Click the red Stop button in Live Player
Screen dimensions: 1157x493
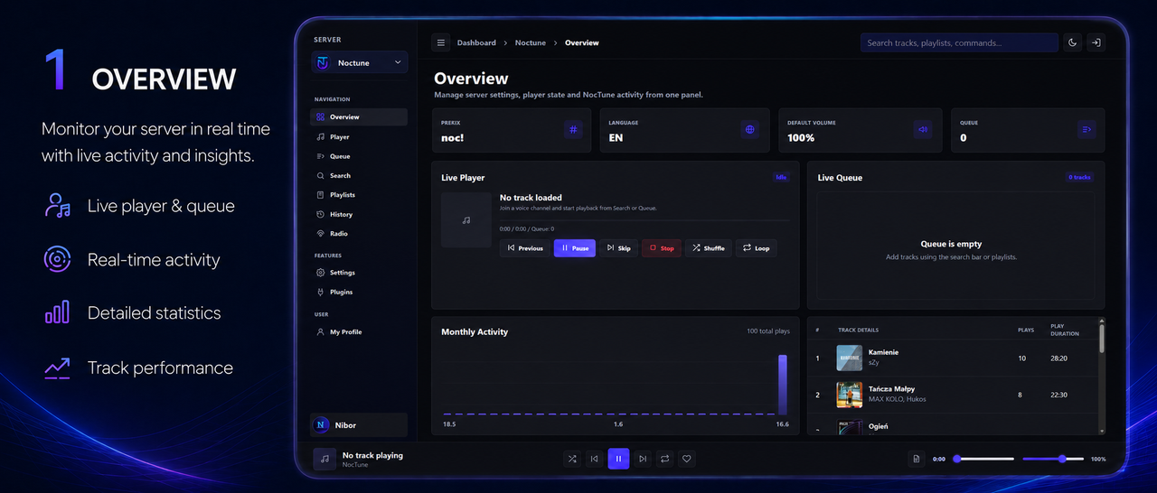662,248
